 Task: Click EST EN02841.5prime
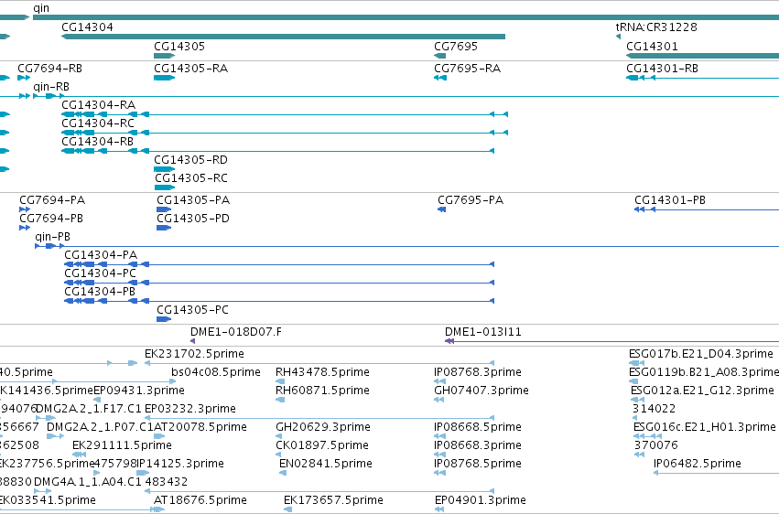pos(325,464)
